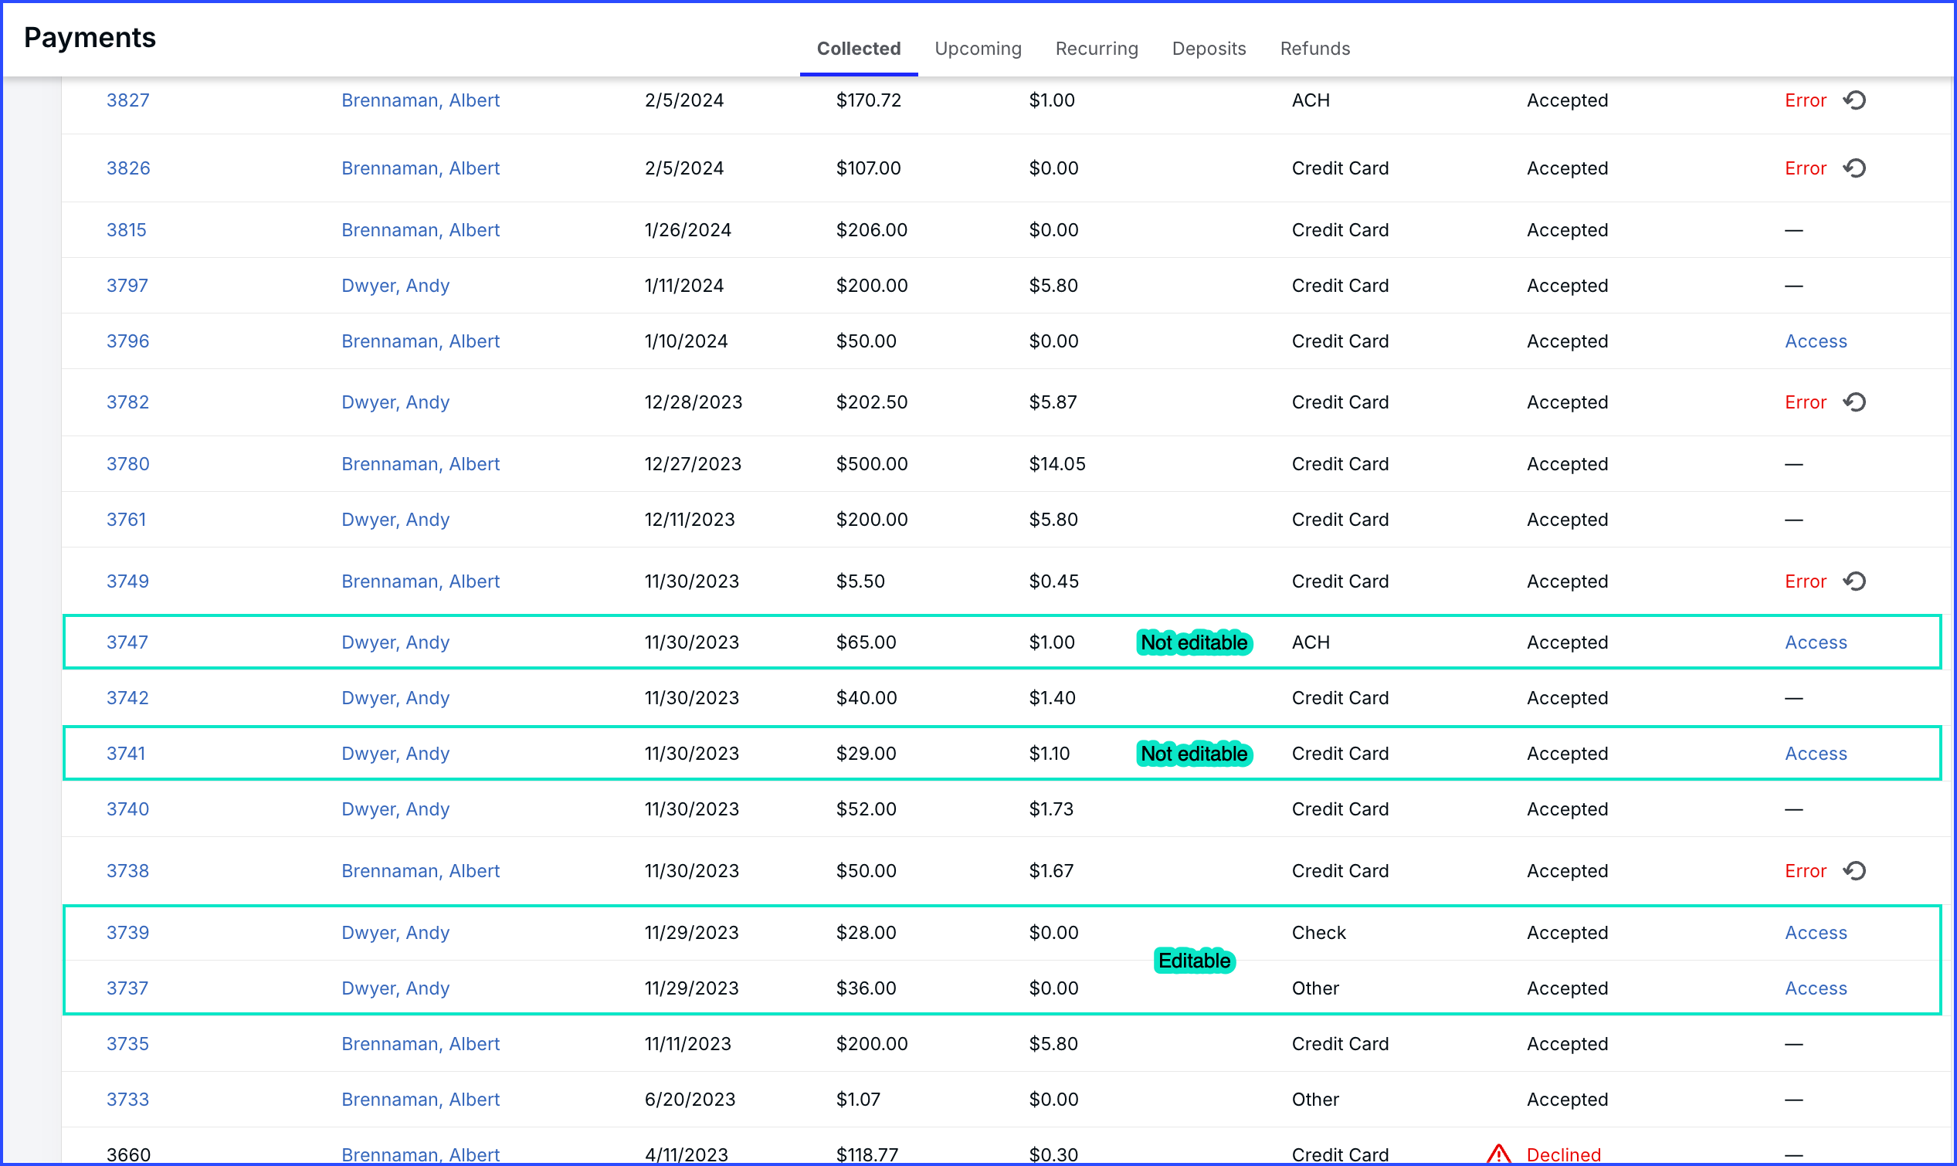Open payment number 3780
Image resolution: width=1957 pixels, height=1166 pixels.
[128, 464]
